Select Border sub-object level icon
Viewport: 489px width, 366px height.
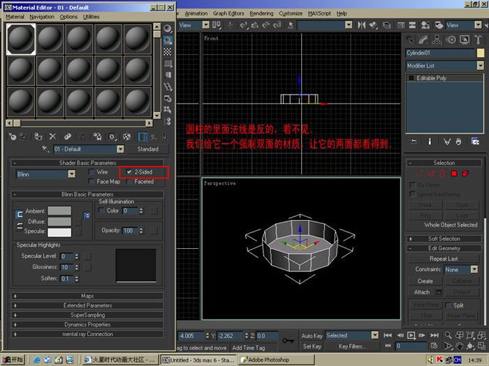click(442, 174)
